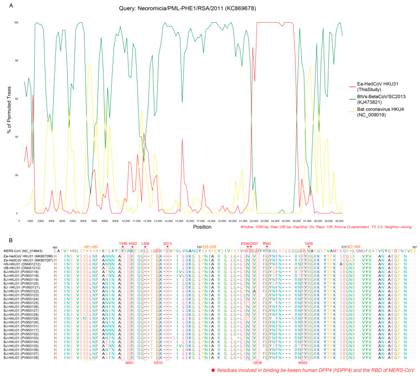Click the L506 residue label
Screen dimensions: 420x376
pyautogui.click(x=145, y=243)
